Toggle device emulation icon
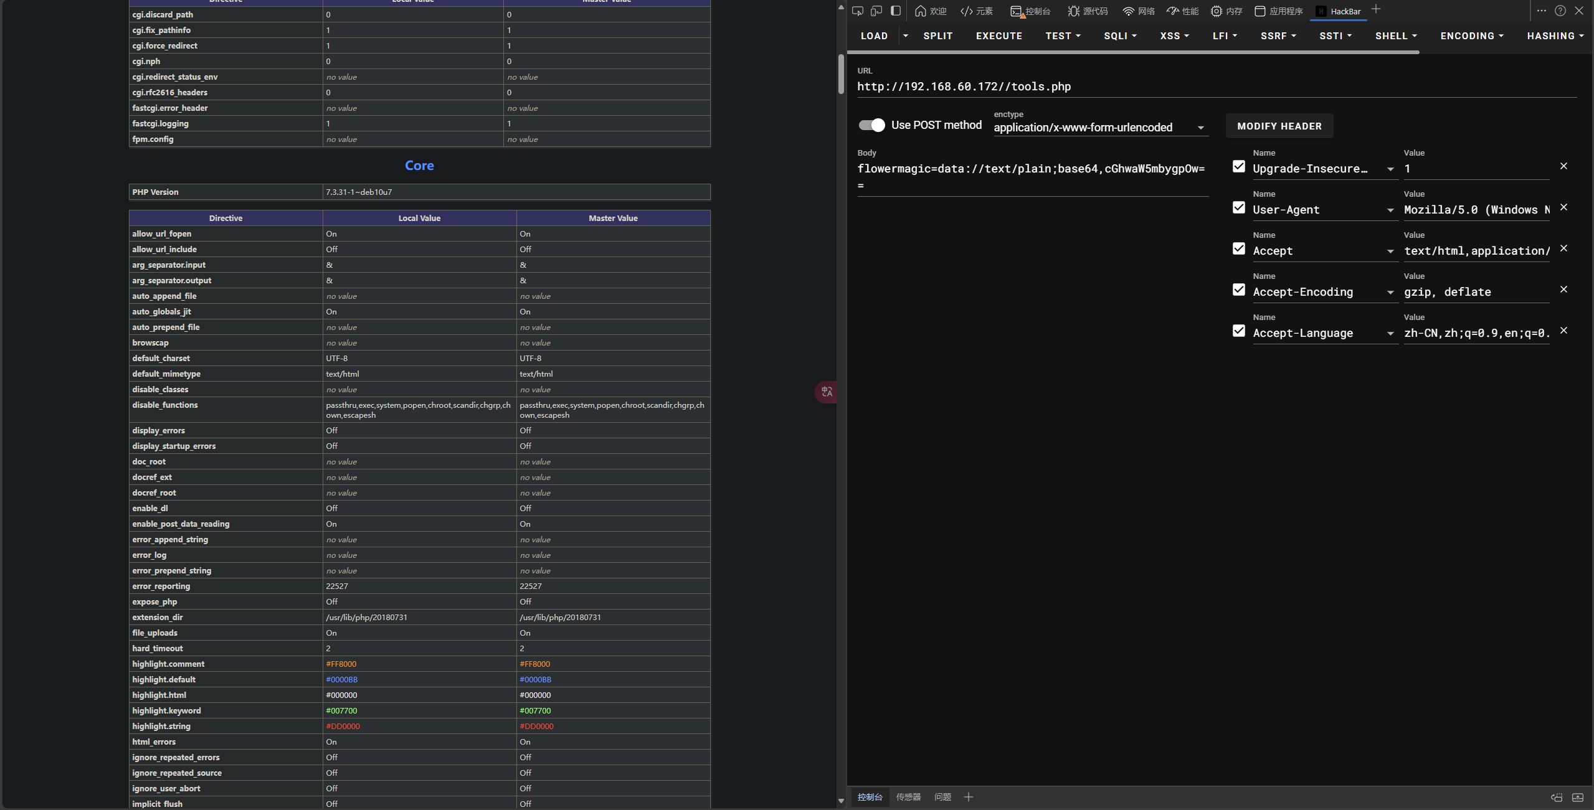The height and width of the screenshot is (810, 1594). [876, 11]
